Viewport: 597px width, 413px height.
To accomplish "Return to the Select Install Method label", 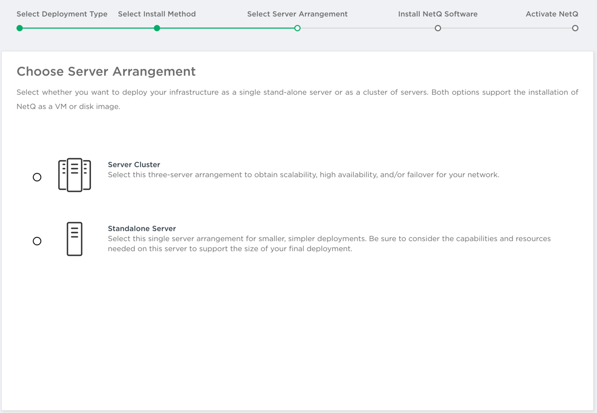I will (x=157, y=14).
